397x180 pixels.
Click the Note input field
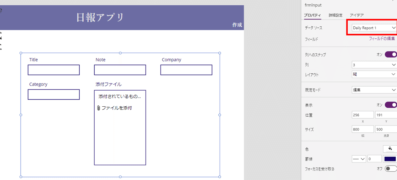(x=120, y=70)
